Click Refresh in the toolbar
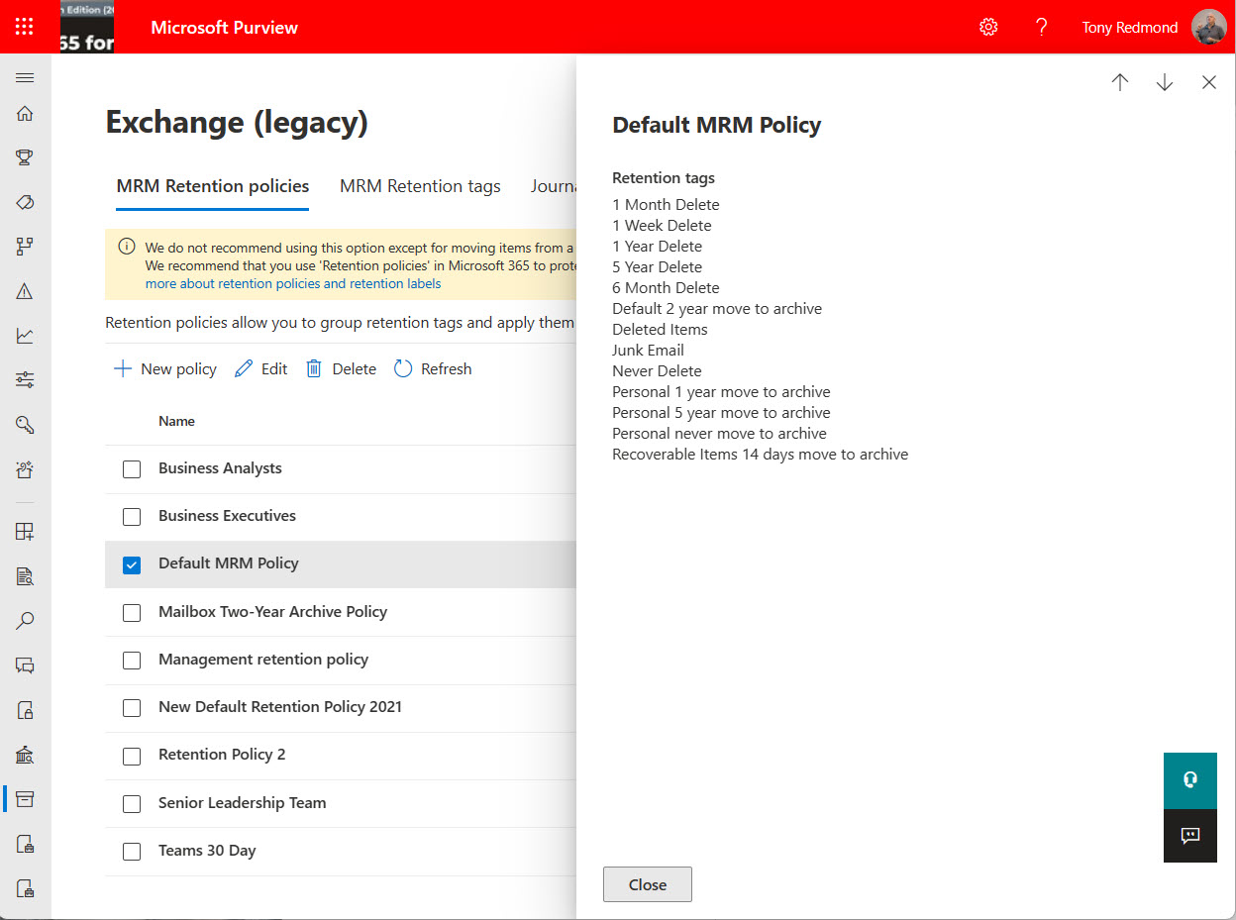Viewport: 1236px width, 920px height. pos(433,369)
